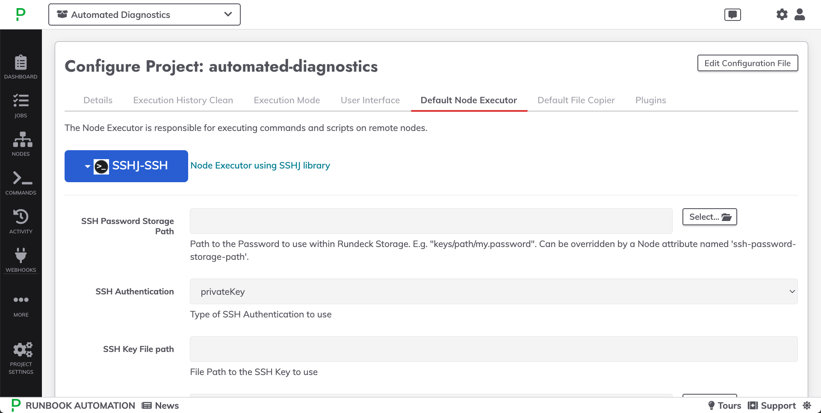Switch to Default File Copier tab
821x413 pixels.
[x=576, y=100]
